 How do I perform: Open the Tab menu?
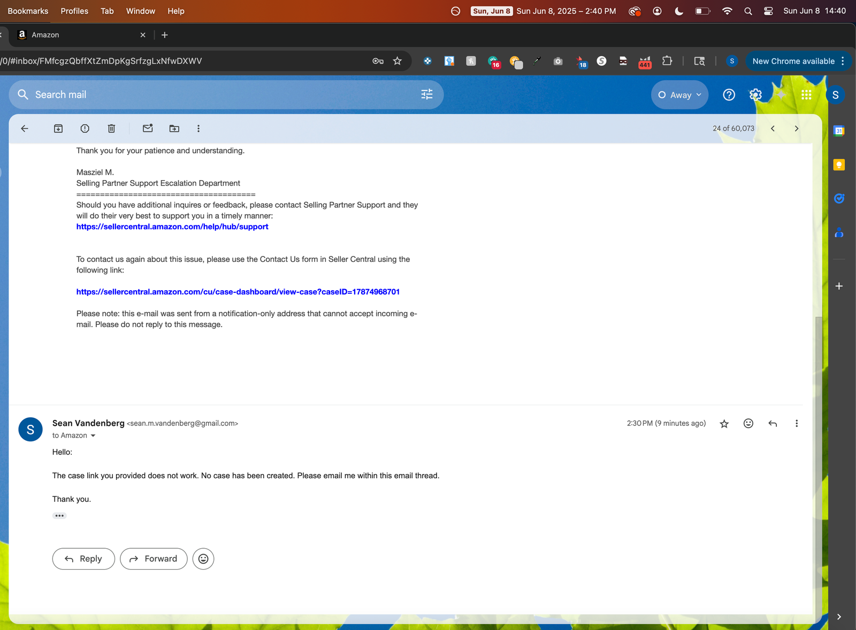(x=107, y=11)
